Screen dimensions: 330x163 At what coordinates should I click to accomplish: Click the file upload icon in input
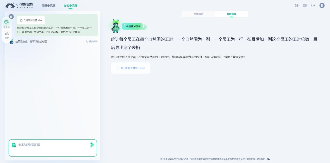[x=14, y=145]
